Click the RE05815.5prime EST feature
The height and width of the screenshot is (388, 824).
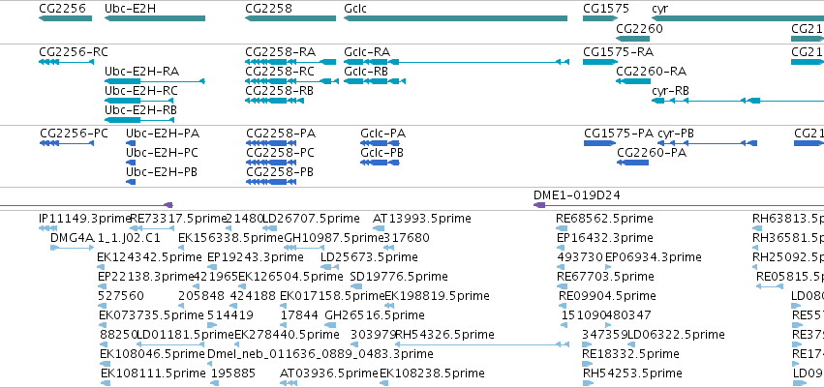(770, 286)
